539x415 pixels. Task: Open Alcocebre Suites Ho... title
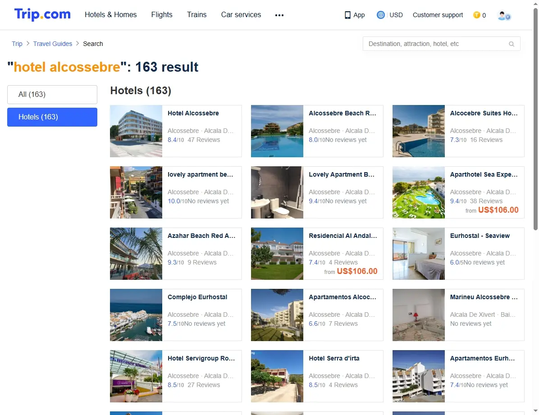484,113
